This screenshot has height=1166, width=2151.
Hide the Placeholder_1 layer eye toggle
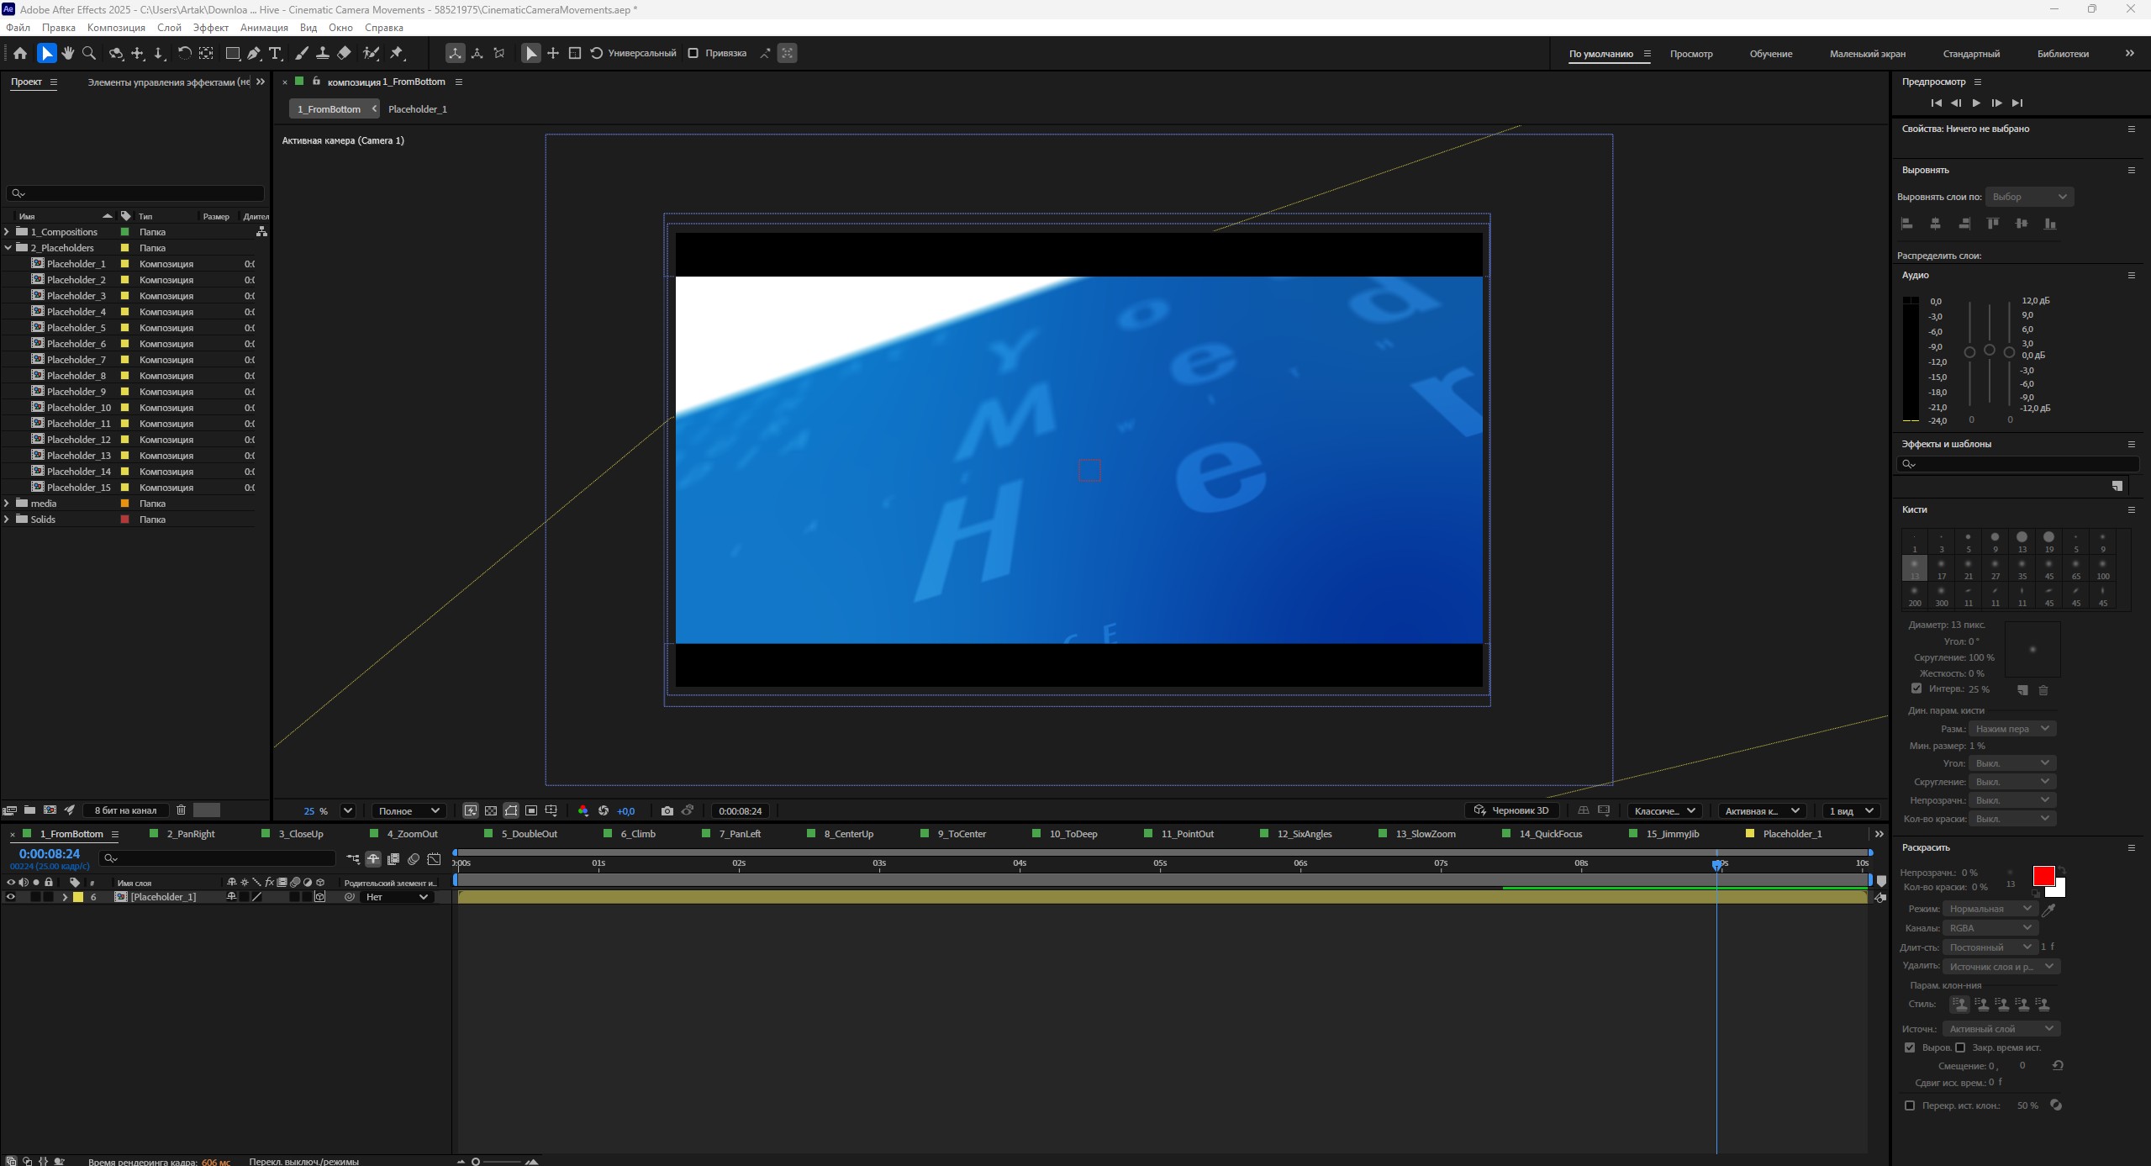tap(11, 897)
